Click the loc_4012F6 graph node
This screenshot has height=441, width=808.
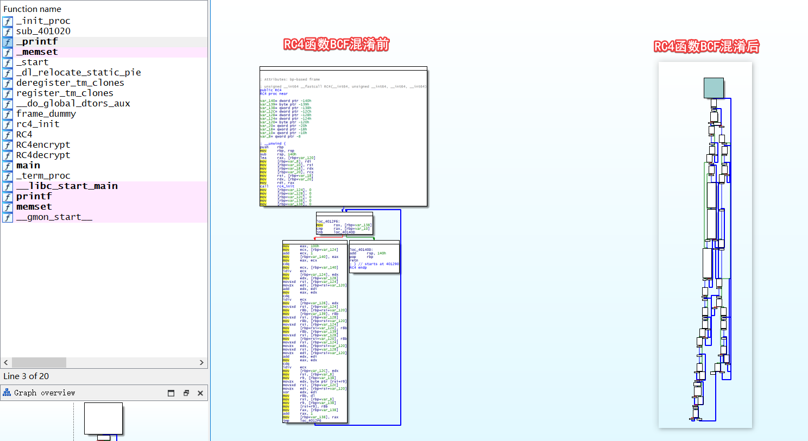click(x=344, y=225)
